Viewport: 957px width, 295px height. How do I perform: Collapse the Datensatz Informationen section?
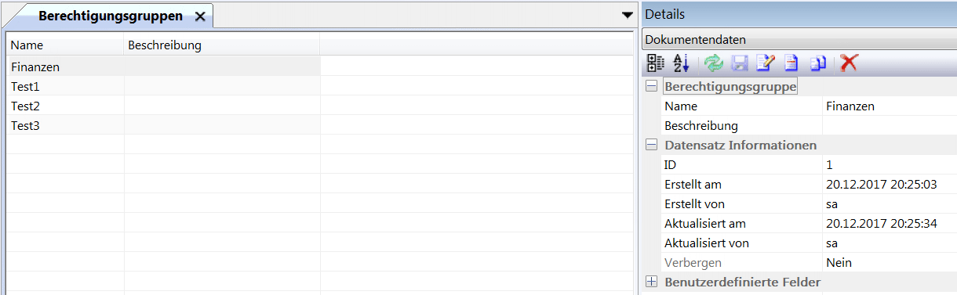(x=651, y=145)
